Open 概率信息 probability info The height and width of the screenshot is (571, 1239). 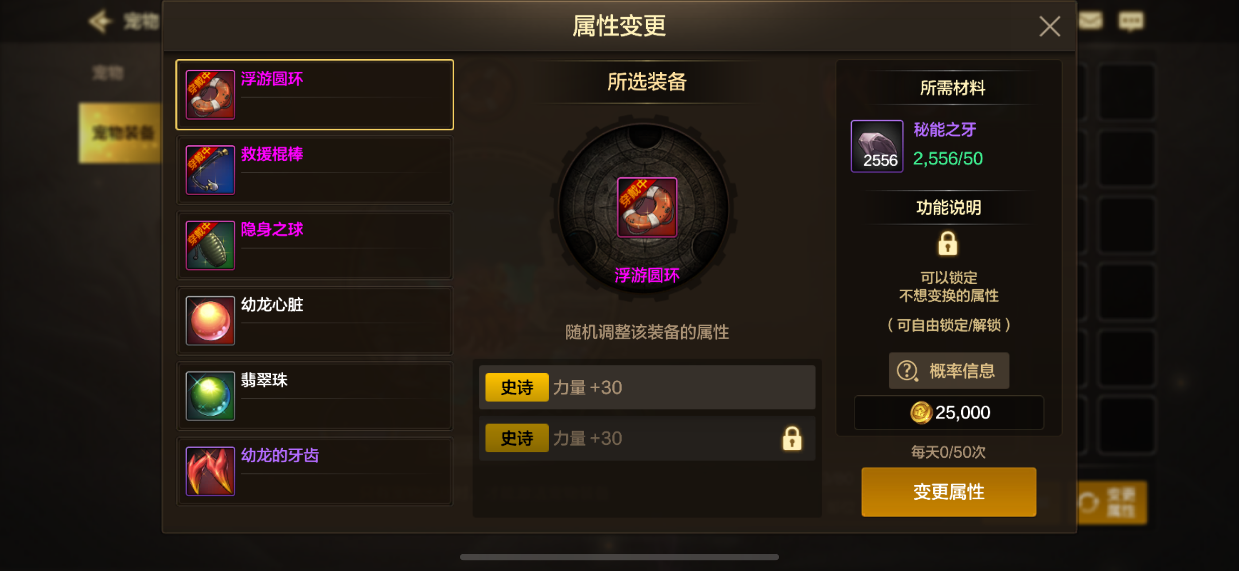(x=948, y=370)
